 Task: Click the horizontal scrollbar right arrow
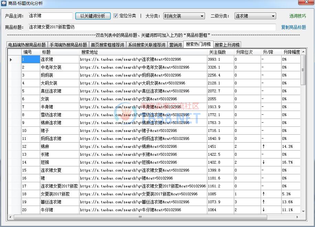(x=299, y=217)
